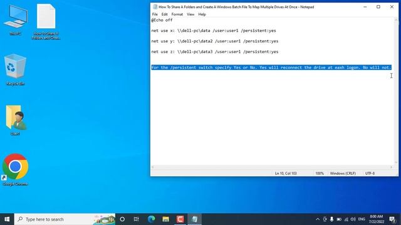Click the highlighted '/persistent switch' sentence
Viewport: 401px width, 225px height.
271,67
